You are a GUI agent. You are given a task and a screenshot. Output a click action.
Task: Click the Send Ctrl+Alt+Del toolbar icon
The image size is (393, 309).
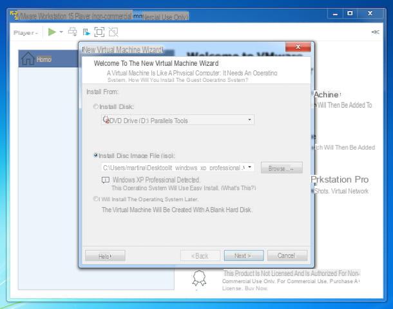point(73,32)
